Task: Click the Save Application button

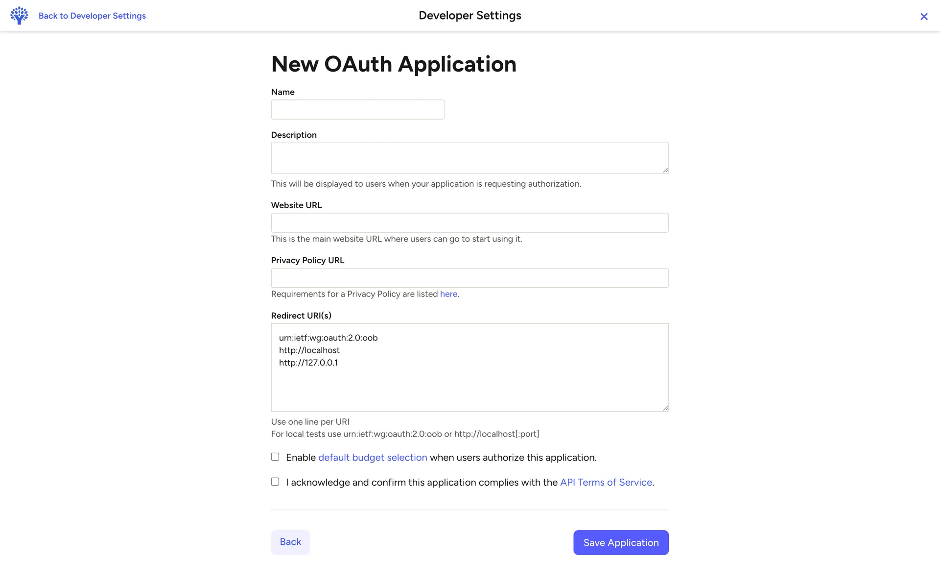Action: coord(621,542)
